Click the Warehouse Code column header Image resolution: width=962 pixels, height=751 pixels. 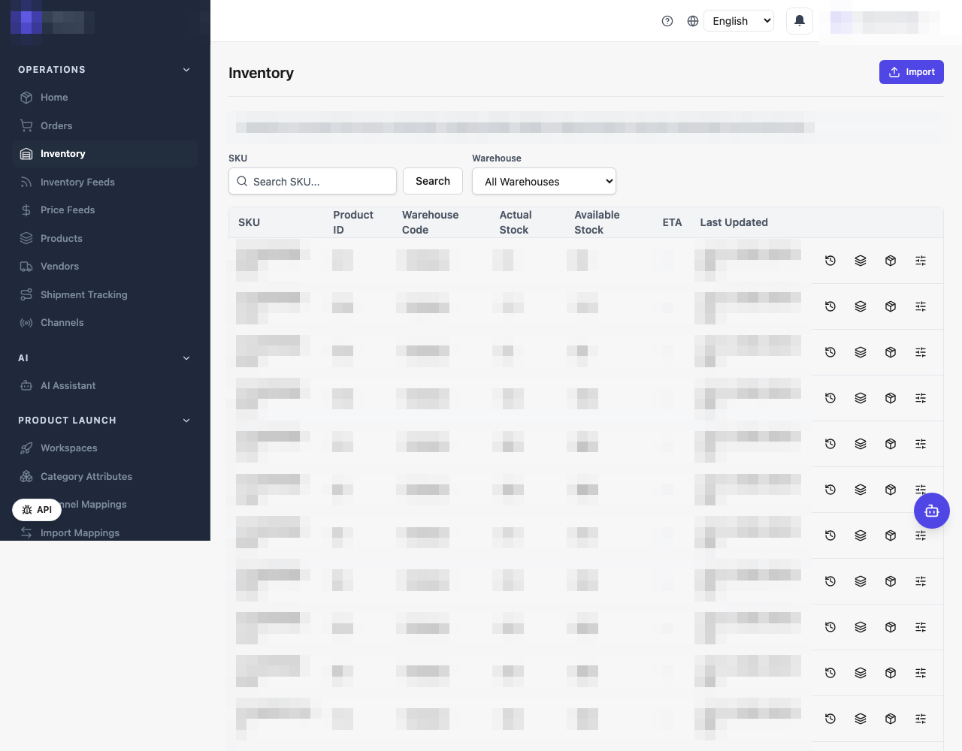pyautogui.click(x=430, y=222)
